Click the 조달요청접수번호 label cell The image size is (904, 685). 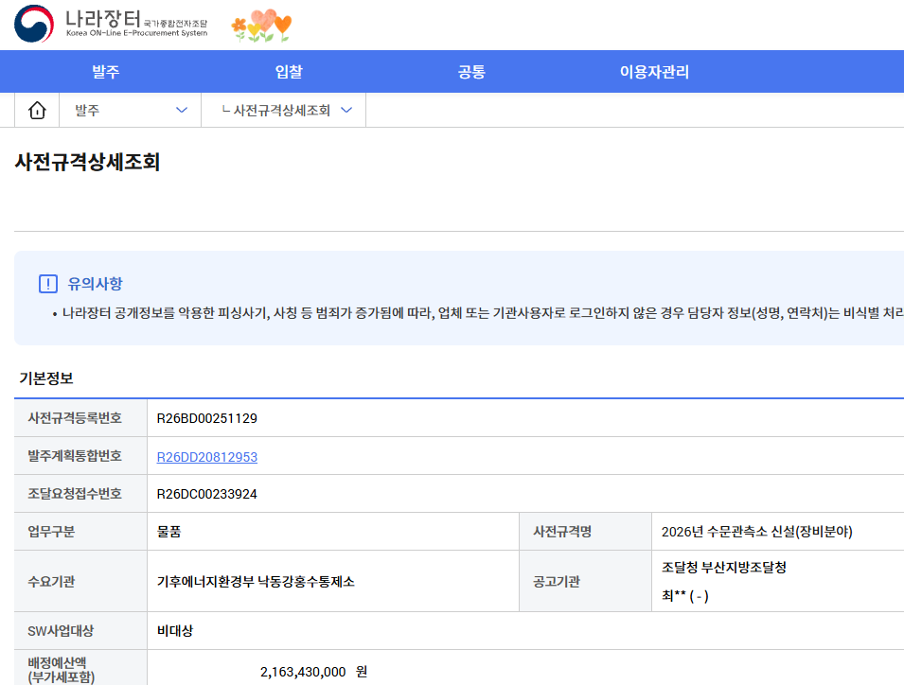80,494
